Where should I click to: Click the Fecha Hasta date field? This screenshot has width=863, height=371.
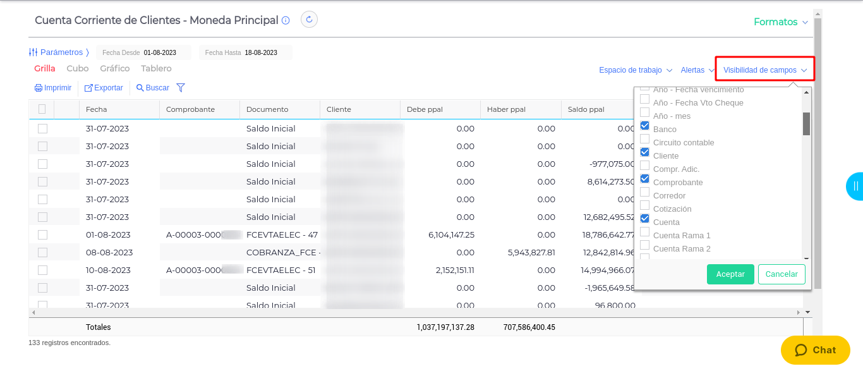[x=261, y=52]
